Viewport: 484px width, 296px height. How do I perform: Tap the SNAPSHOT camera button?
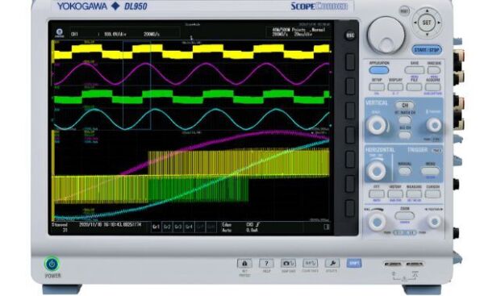(x=288, y=263)
